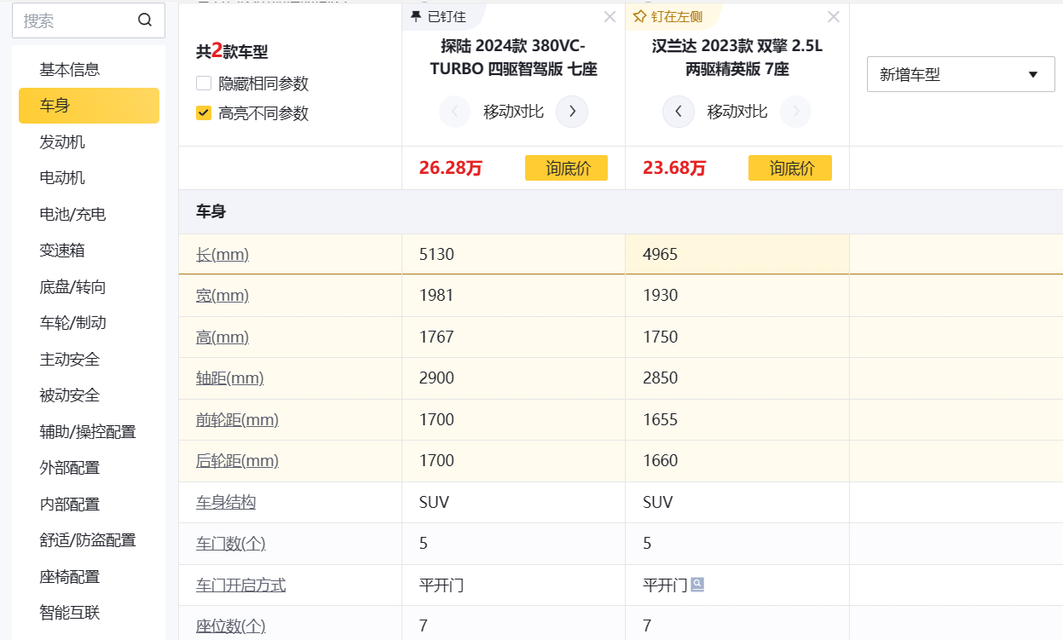Viewport: 1063px width, 640px height.
Task: Click 询底价 button for 汉兰达 23.68万
Action: pyautogui.click(x=790, y=168)
